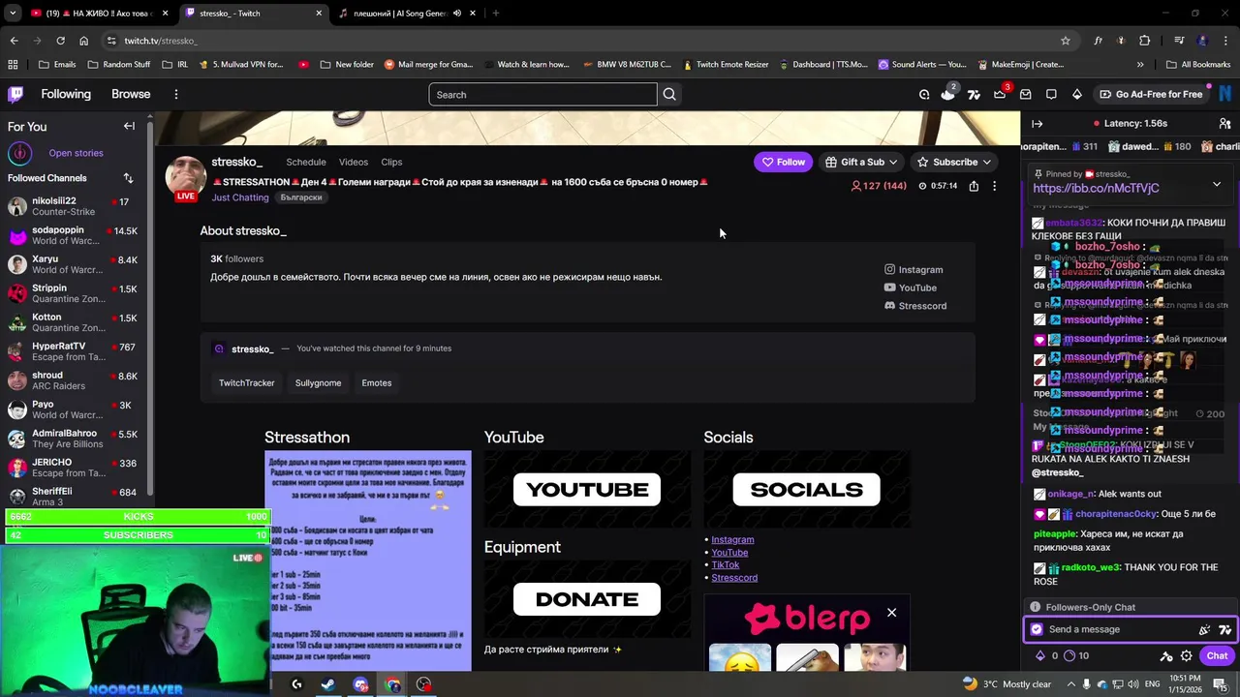The height and width of the screenshot is (697, 1240).
Task: Expand the pinned chat message
Action: pos(1217,184)
